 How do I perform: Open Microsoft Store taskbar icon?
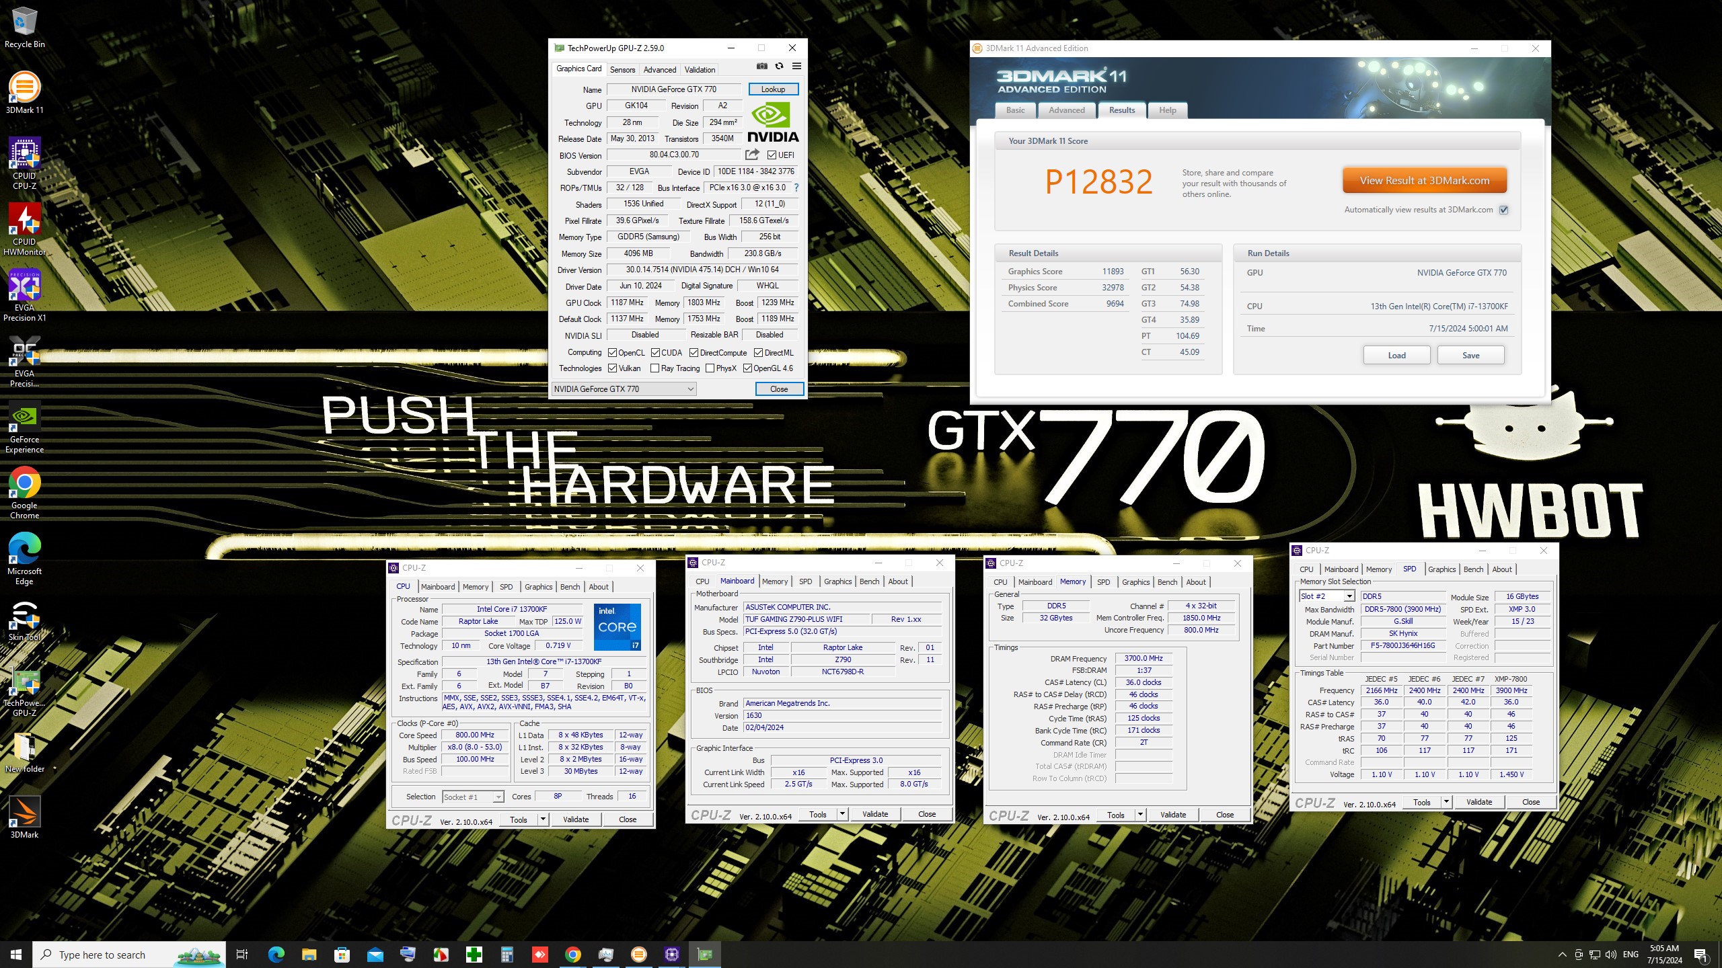coord(342,955)
